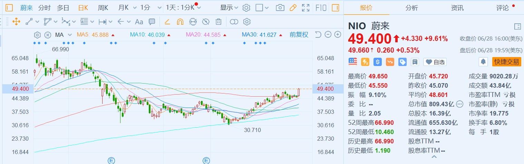Open chart settings gear in top bar
Viewport: 524px width, 164px height.
(246, 8)
